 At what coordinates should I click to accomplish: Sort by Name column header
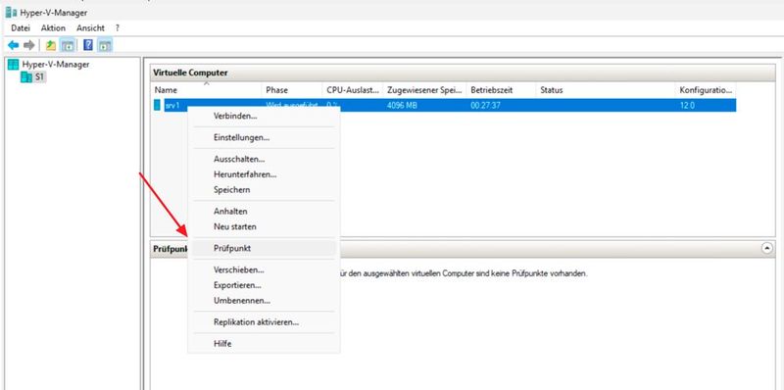(206, 90)
